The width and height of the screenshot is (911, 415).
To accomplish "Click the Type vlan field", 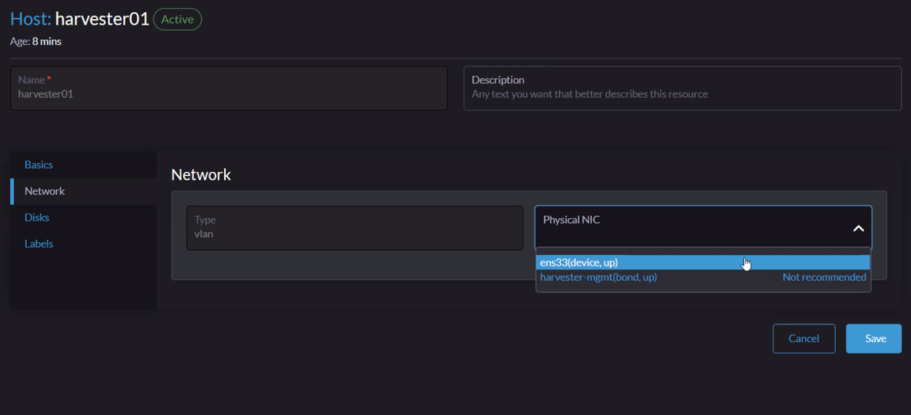I will point(355,227).
